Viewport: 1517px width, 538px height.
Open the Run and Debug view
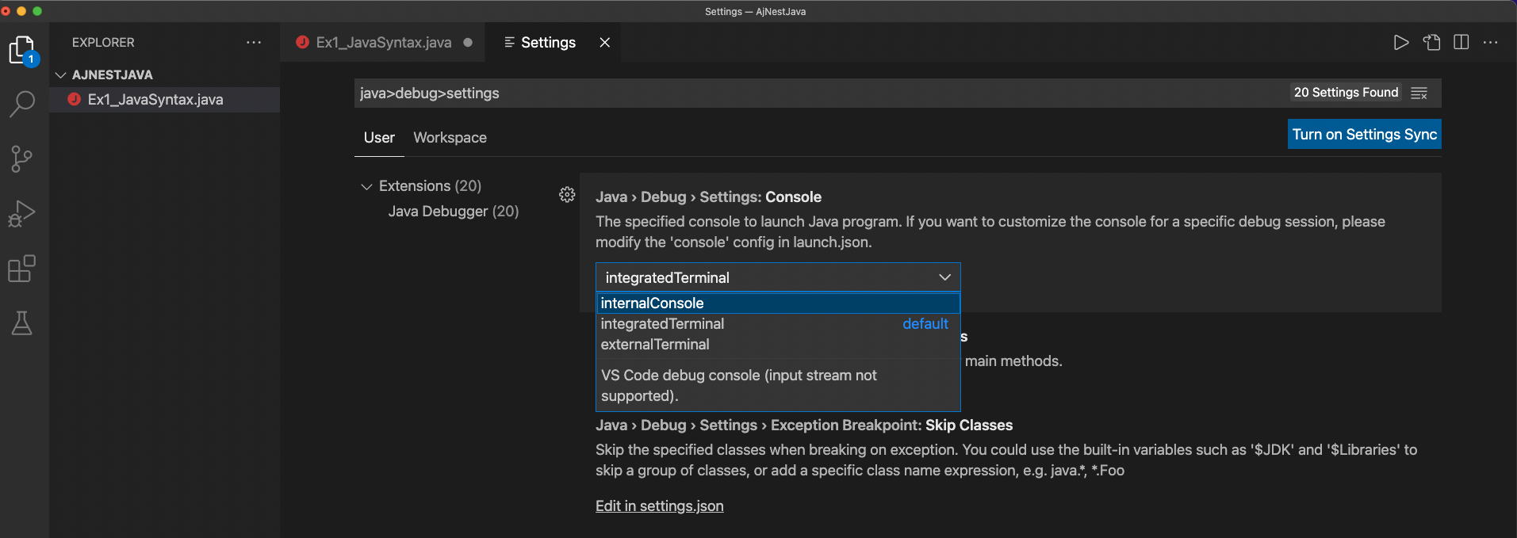coord(22,213)
